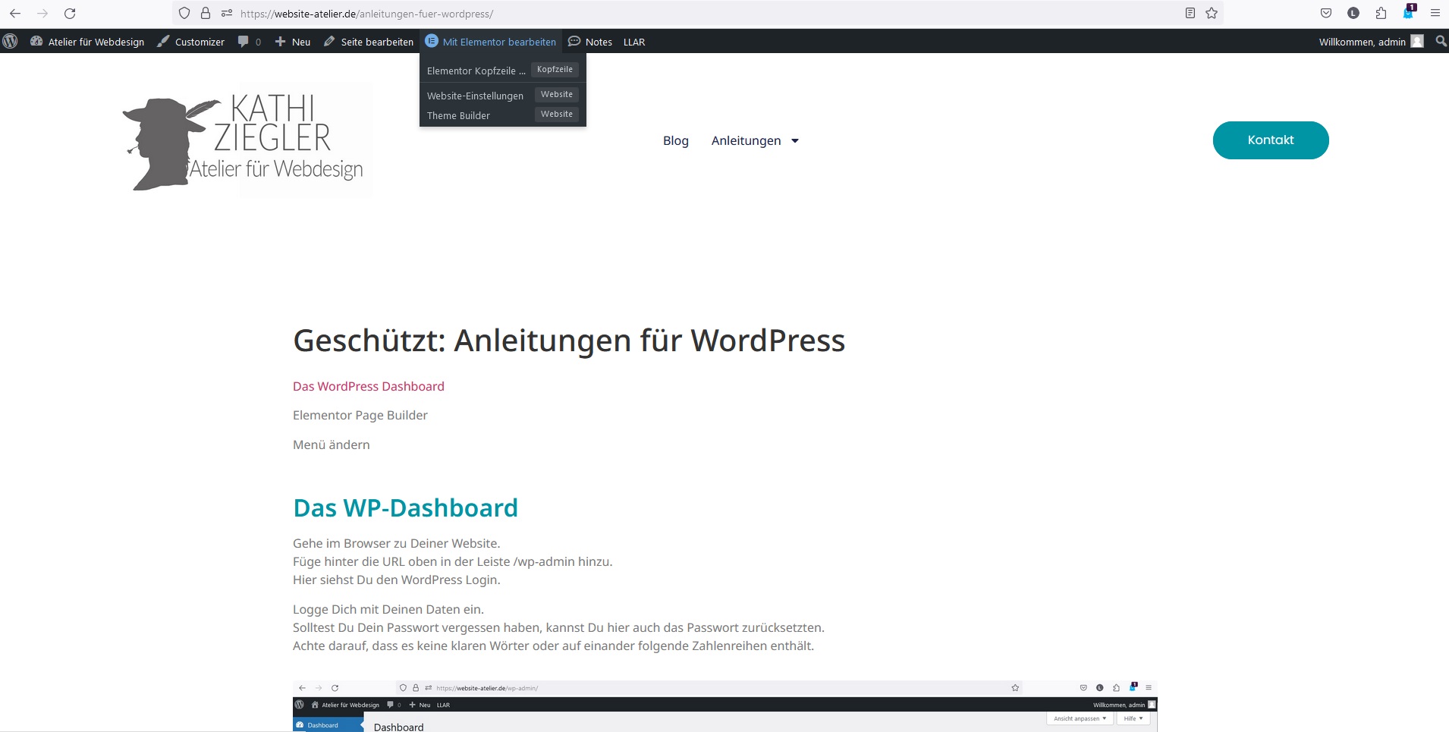This screenshot has height=732, width=1449.
Task: Reload the page with the refresh icon
Action: pos(70,14)
